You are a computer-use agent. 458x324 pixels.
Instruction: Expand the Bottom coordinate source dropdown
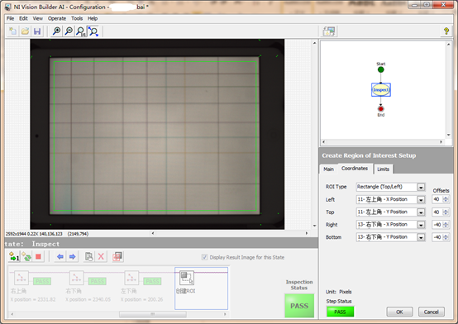click(x=421, y=237)
